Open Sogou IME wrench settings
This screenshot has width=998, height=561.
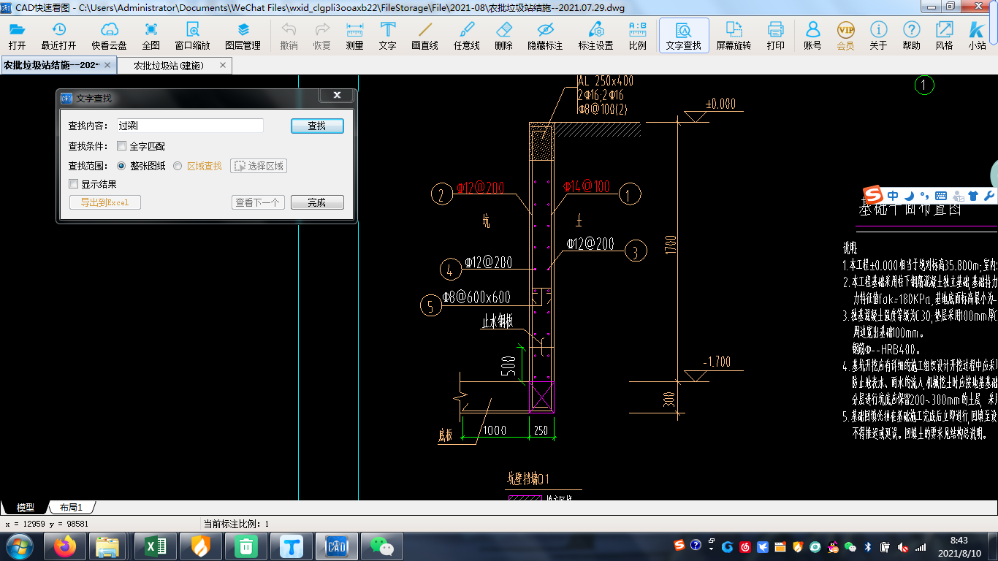(989, 196)
